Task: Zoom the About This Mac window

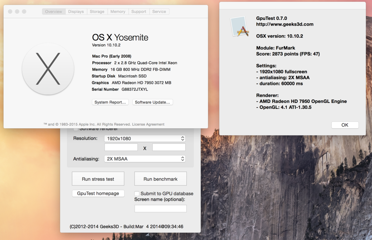Action: (24, 11)
